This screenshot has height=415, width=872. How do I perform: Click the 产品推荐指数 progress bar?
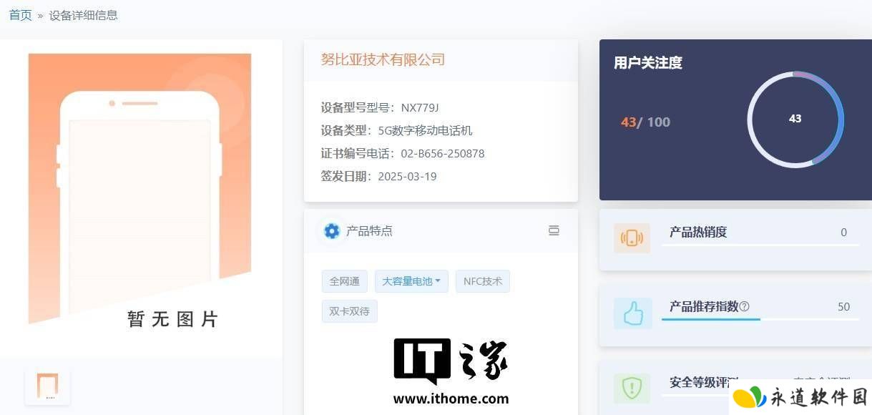[x=760, y=319]
